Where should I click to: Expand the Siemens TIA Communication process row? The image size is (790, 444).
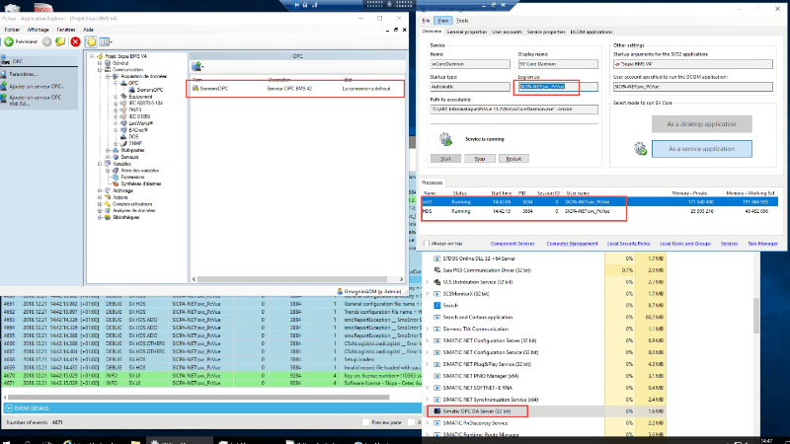click(x=428, y=329)
